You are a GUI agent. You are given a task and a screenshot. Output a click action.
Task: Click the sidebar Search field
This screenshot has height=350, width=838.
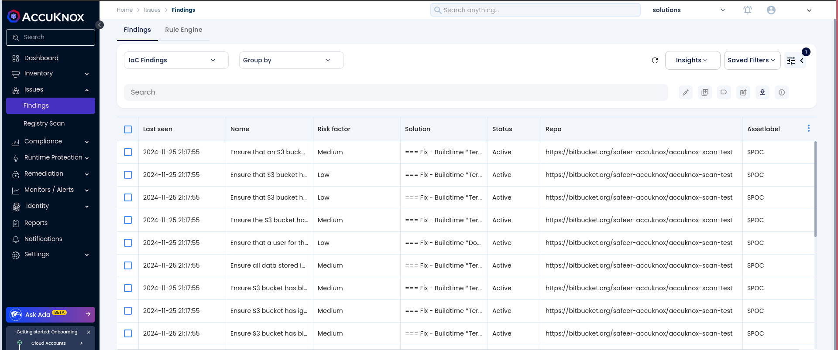pyautogui.click(x=51, y=37)
